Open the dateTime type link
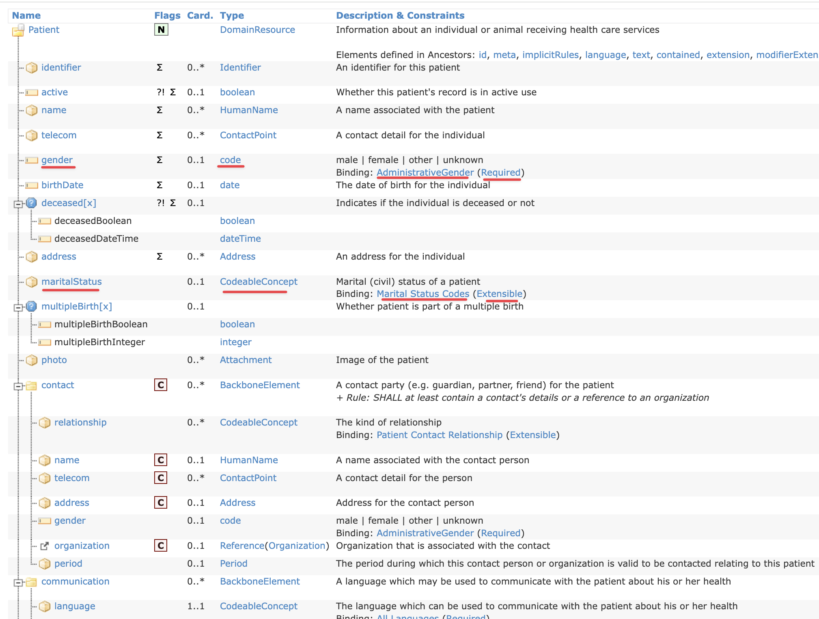 [240, 239]
